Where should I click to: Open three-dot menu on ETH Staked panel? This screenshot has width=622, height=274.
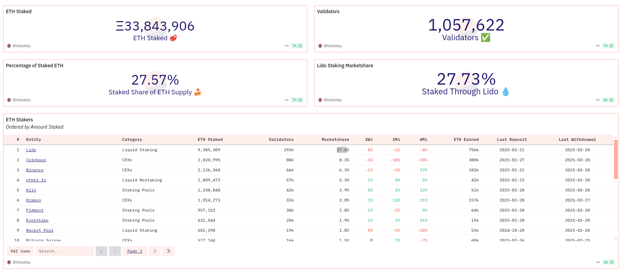[x=287, y=46]
